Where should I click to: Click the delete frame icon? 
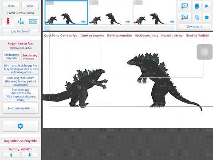pos(185,17)
